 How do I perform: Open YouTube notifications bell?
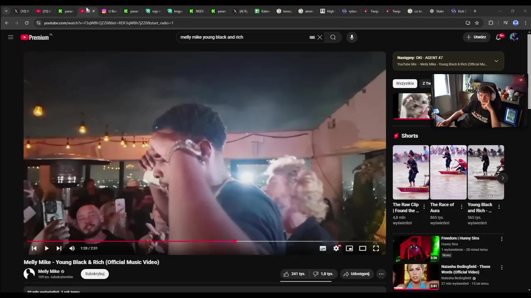499,37
